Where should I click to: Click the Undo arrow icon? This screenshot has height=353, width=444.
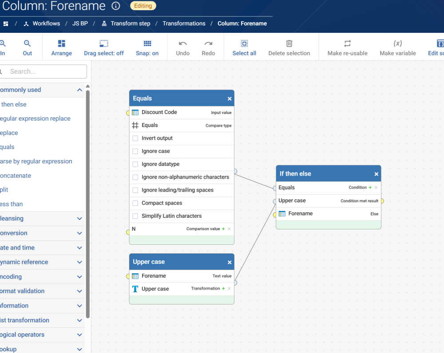(x=182, y=43)
